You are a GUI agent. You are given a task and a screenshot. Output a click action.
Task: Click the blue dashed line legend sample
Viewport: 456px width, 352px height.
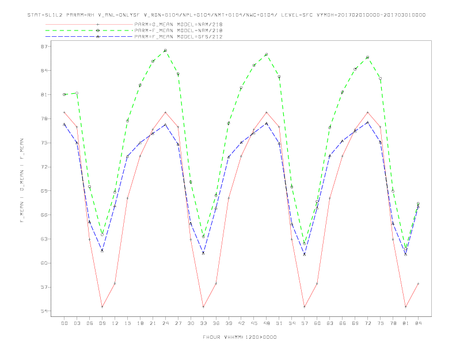(x=89, y=37)
